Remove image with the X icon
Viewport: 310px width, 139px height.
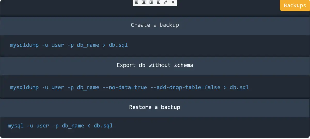pos(173,2)
